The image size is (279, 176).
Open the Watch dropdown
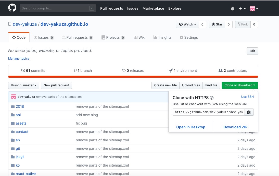click(x=187, y=24)
